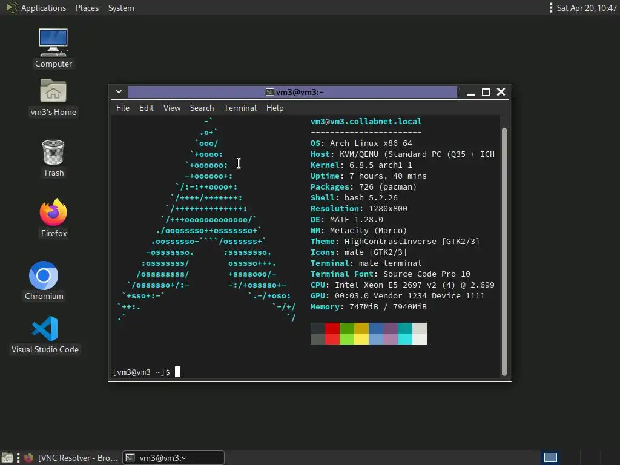Click the 'Terminal: mate-terminal' line

pos(366,263)
